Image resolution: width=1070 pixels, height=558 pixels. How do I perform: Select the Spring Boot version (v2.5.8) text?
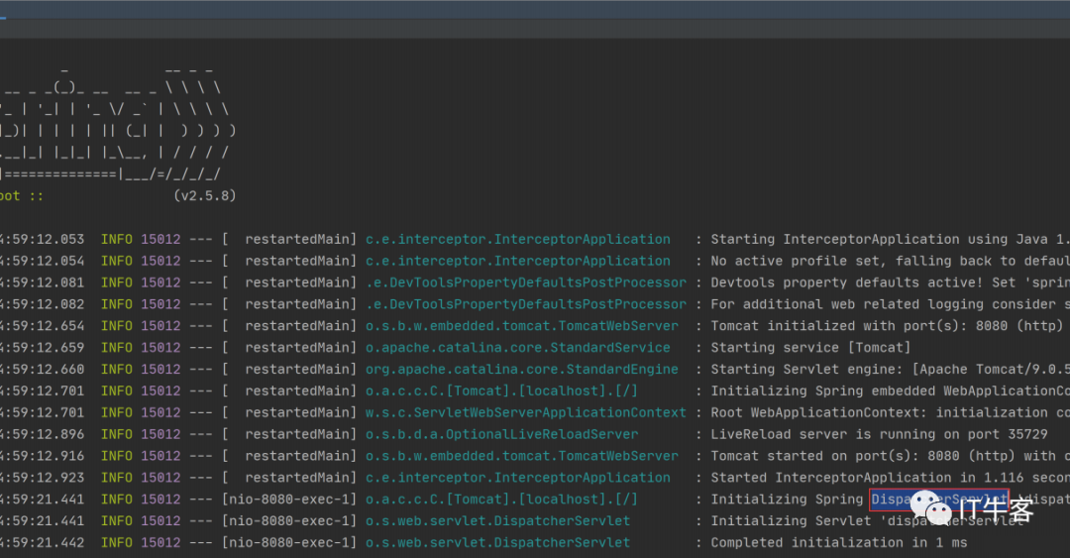click(x=205, y=196)
